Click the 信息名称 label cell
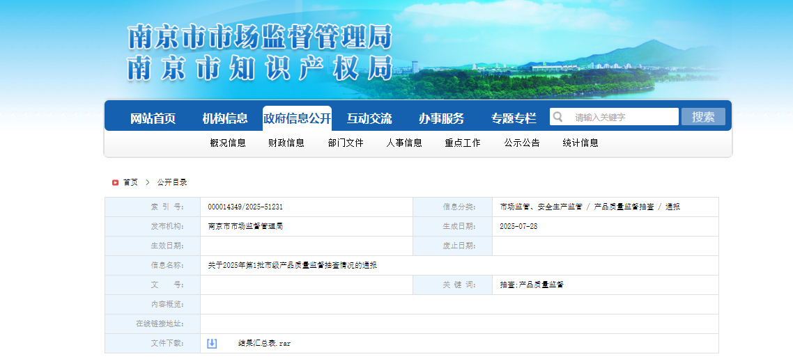Image resolution: width=793 pixels, height=359 pixels. tap(153, 265)
